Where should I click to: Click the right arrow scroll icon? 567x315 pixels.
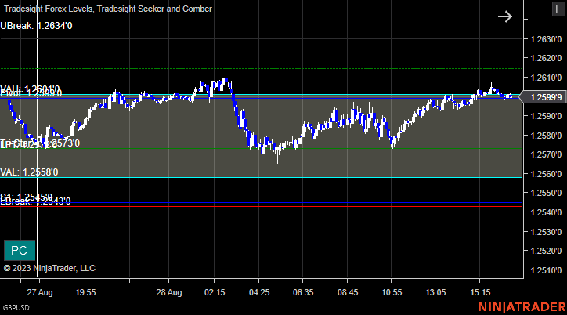[x=505, y=16]
